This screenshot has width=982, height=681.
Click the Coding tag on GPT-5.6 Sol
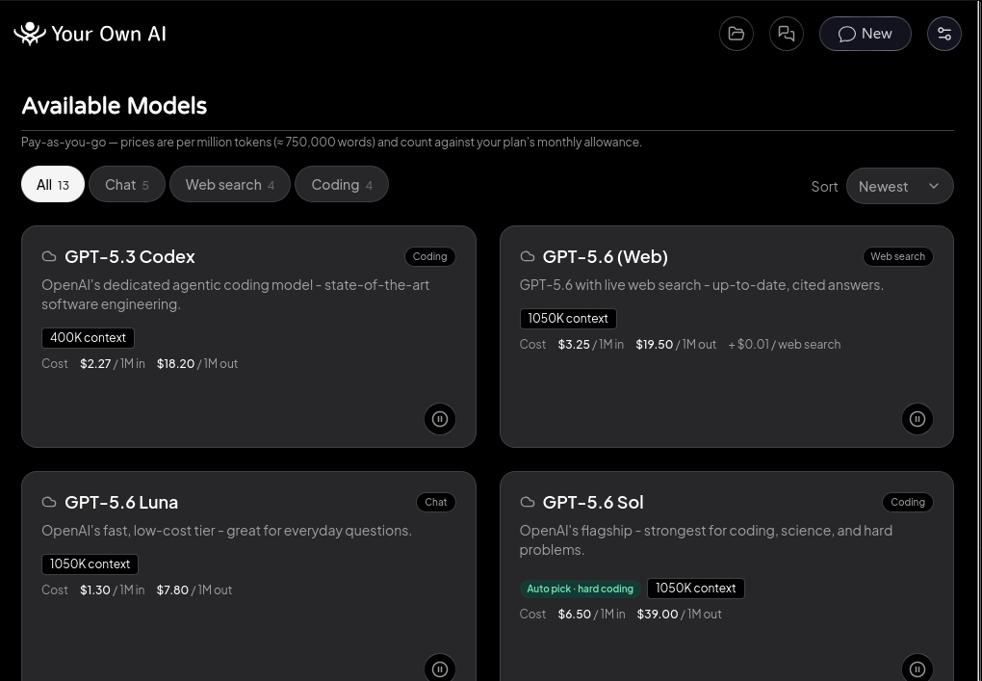click(908, 502)
